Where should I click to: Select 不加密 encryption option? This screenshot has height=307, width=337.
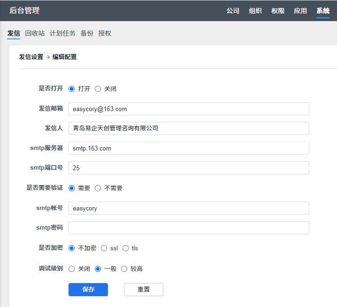[x=72, y=248]
